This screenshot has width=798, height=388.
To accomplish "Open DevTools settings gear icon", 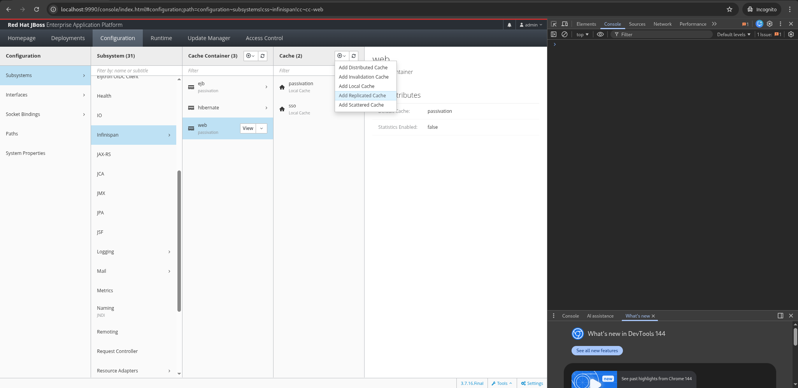I will (x=770, y=24).
